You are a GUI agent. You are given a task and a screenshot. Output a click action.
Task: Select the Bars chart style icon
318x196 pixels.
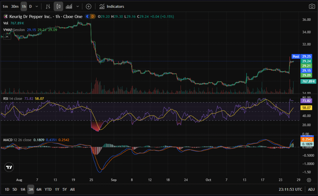click(48, 6)
